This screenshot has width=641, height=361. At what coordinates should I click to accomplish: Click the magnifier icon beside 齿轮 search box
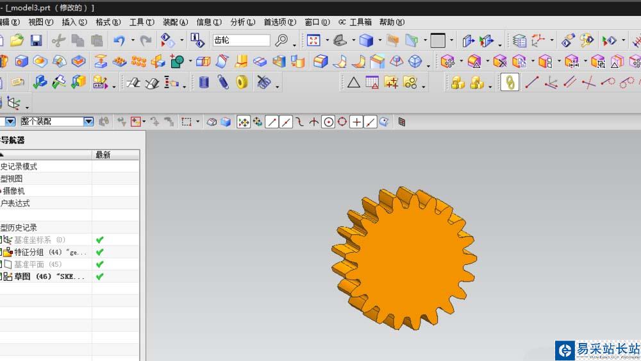tap(281, 40)
